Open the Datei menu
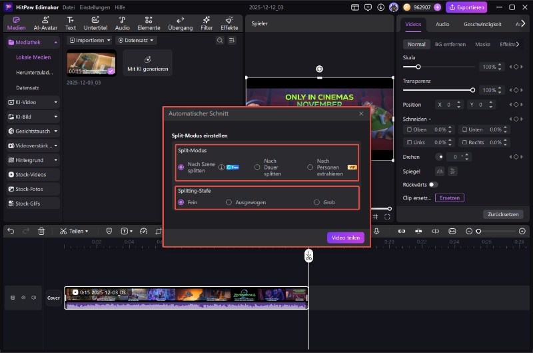Screen dimensions: 533x353 click(69, 7)
